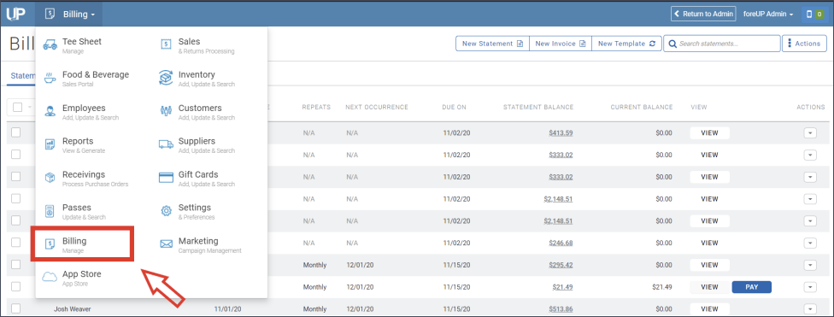The width and height of the screenshot is (834, 317).
Task: Click the Search statements input field
Action: click(721, 44)
